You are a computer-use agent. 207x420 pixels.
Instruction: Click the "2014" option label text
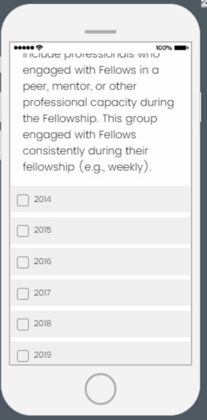point(42,200)
